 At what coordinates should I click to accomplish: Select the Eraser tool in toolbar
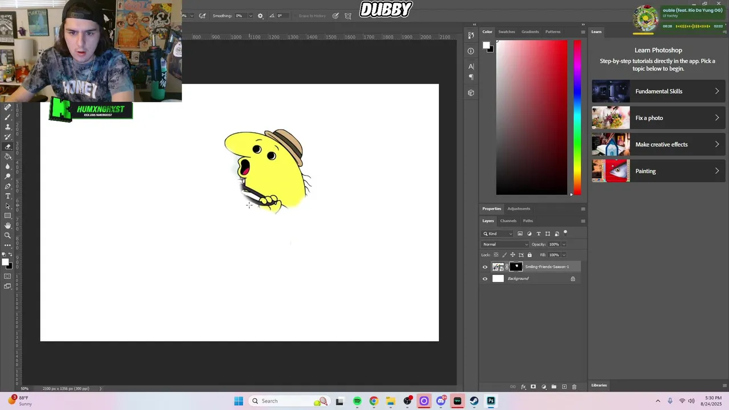click(8, 146)
